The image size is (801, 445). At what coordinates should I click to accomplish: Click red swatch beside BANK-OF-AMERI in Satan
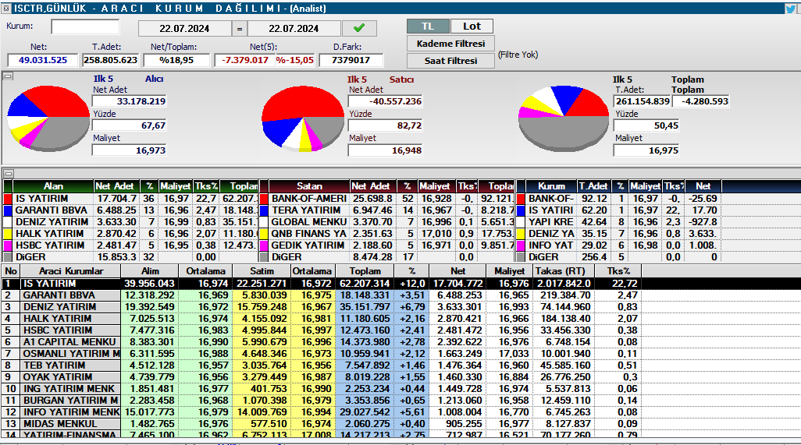pyautogui.click(x=264, y=199)
